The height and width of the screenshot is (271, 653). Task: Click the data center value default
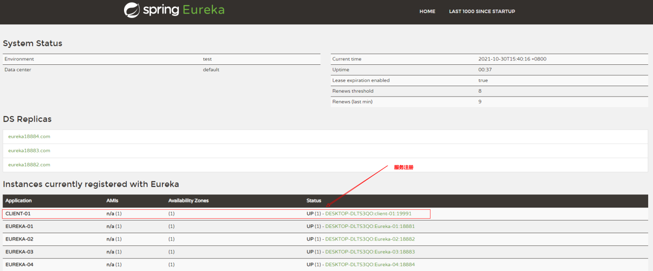click(211, 70)
